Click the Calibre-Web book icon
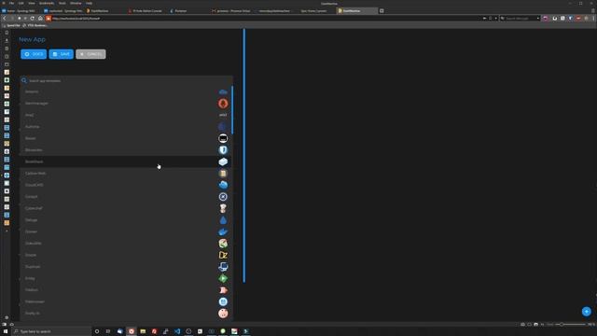The height and width of the screenshot is (336, 597). (x=223, y=174)
